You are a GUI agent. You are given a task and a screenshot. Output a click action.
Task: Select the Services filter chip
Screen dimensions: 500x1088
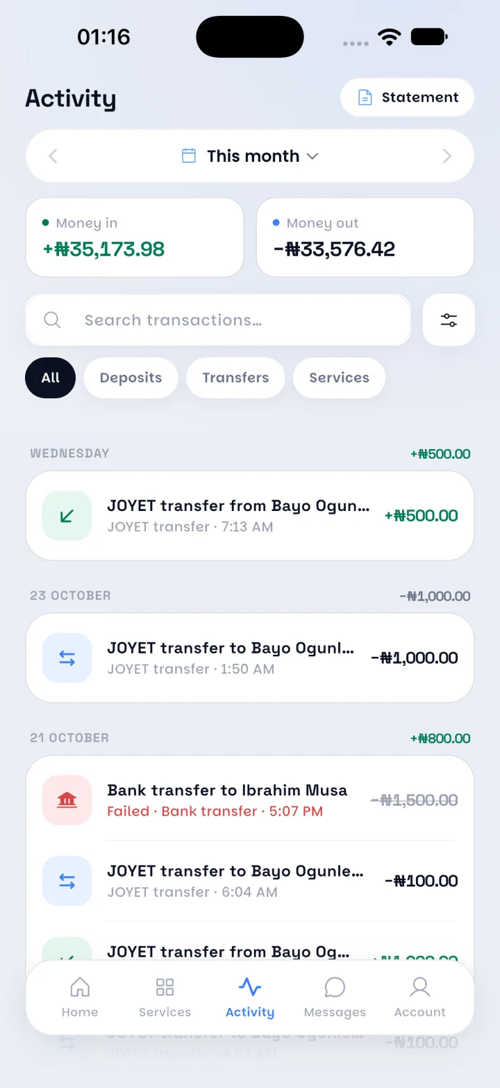pos(339,377)
